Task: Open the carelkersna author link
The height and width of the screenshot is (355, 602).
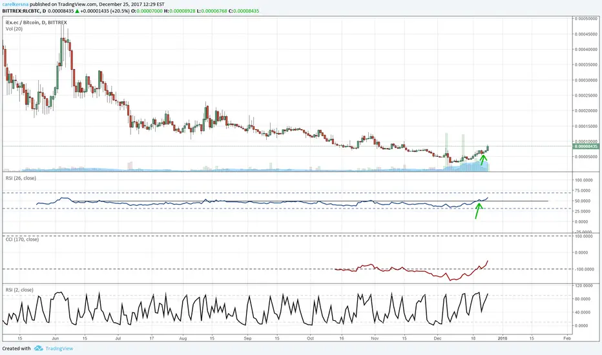Action: tap(16, 5)
